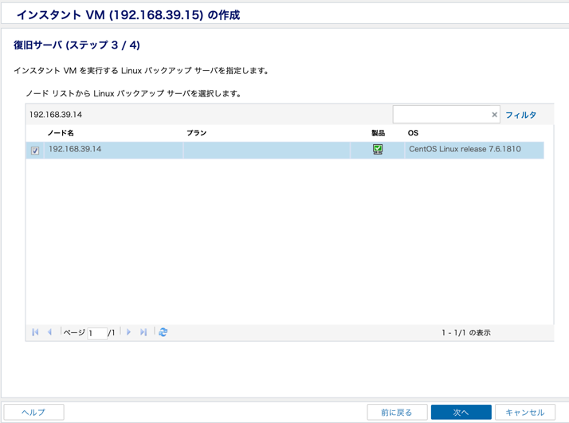569x423 pixels.
Task: Go to previous page of node list
Action: pyautogui.click(x=49, y=332)
